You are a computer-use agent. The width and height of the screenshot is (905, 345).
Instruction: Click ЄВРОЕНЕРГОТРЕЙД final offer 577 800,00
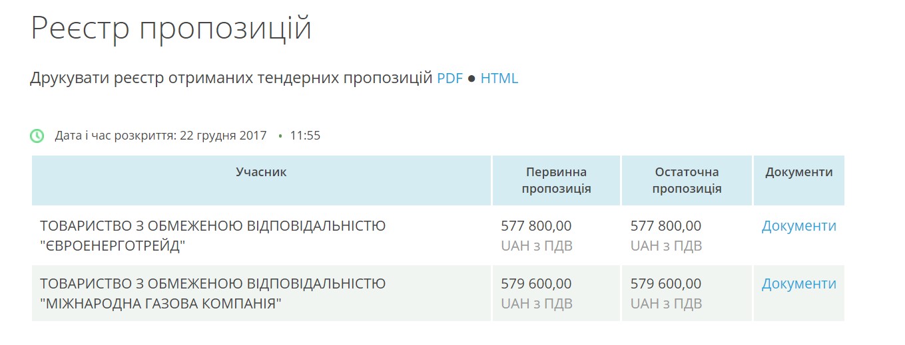pos(666,226)
